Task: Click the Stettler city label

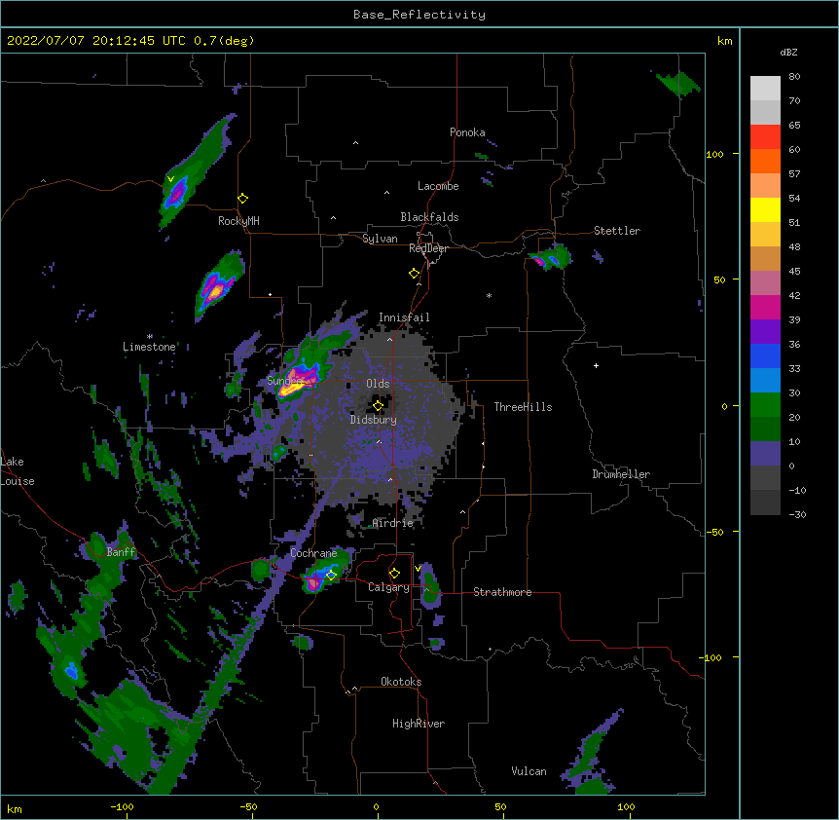Action: [x=617, y=231]
